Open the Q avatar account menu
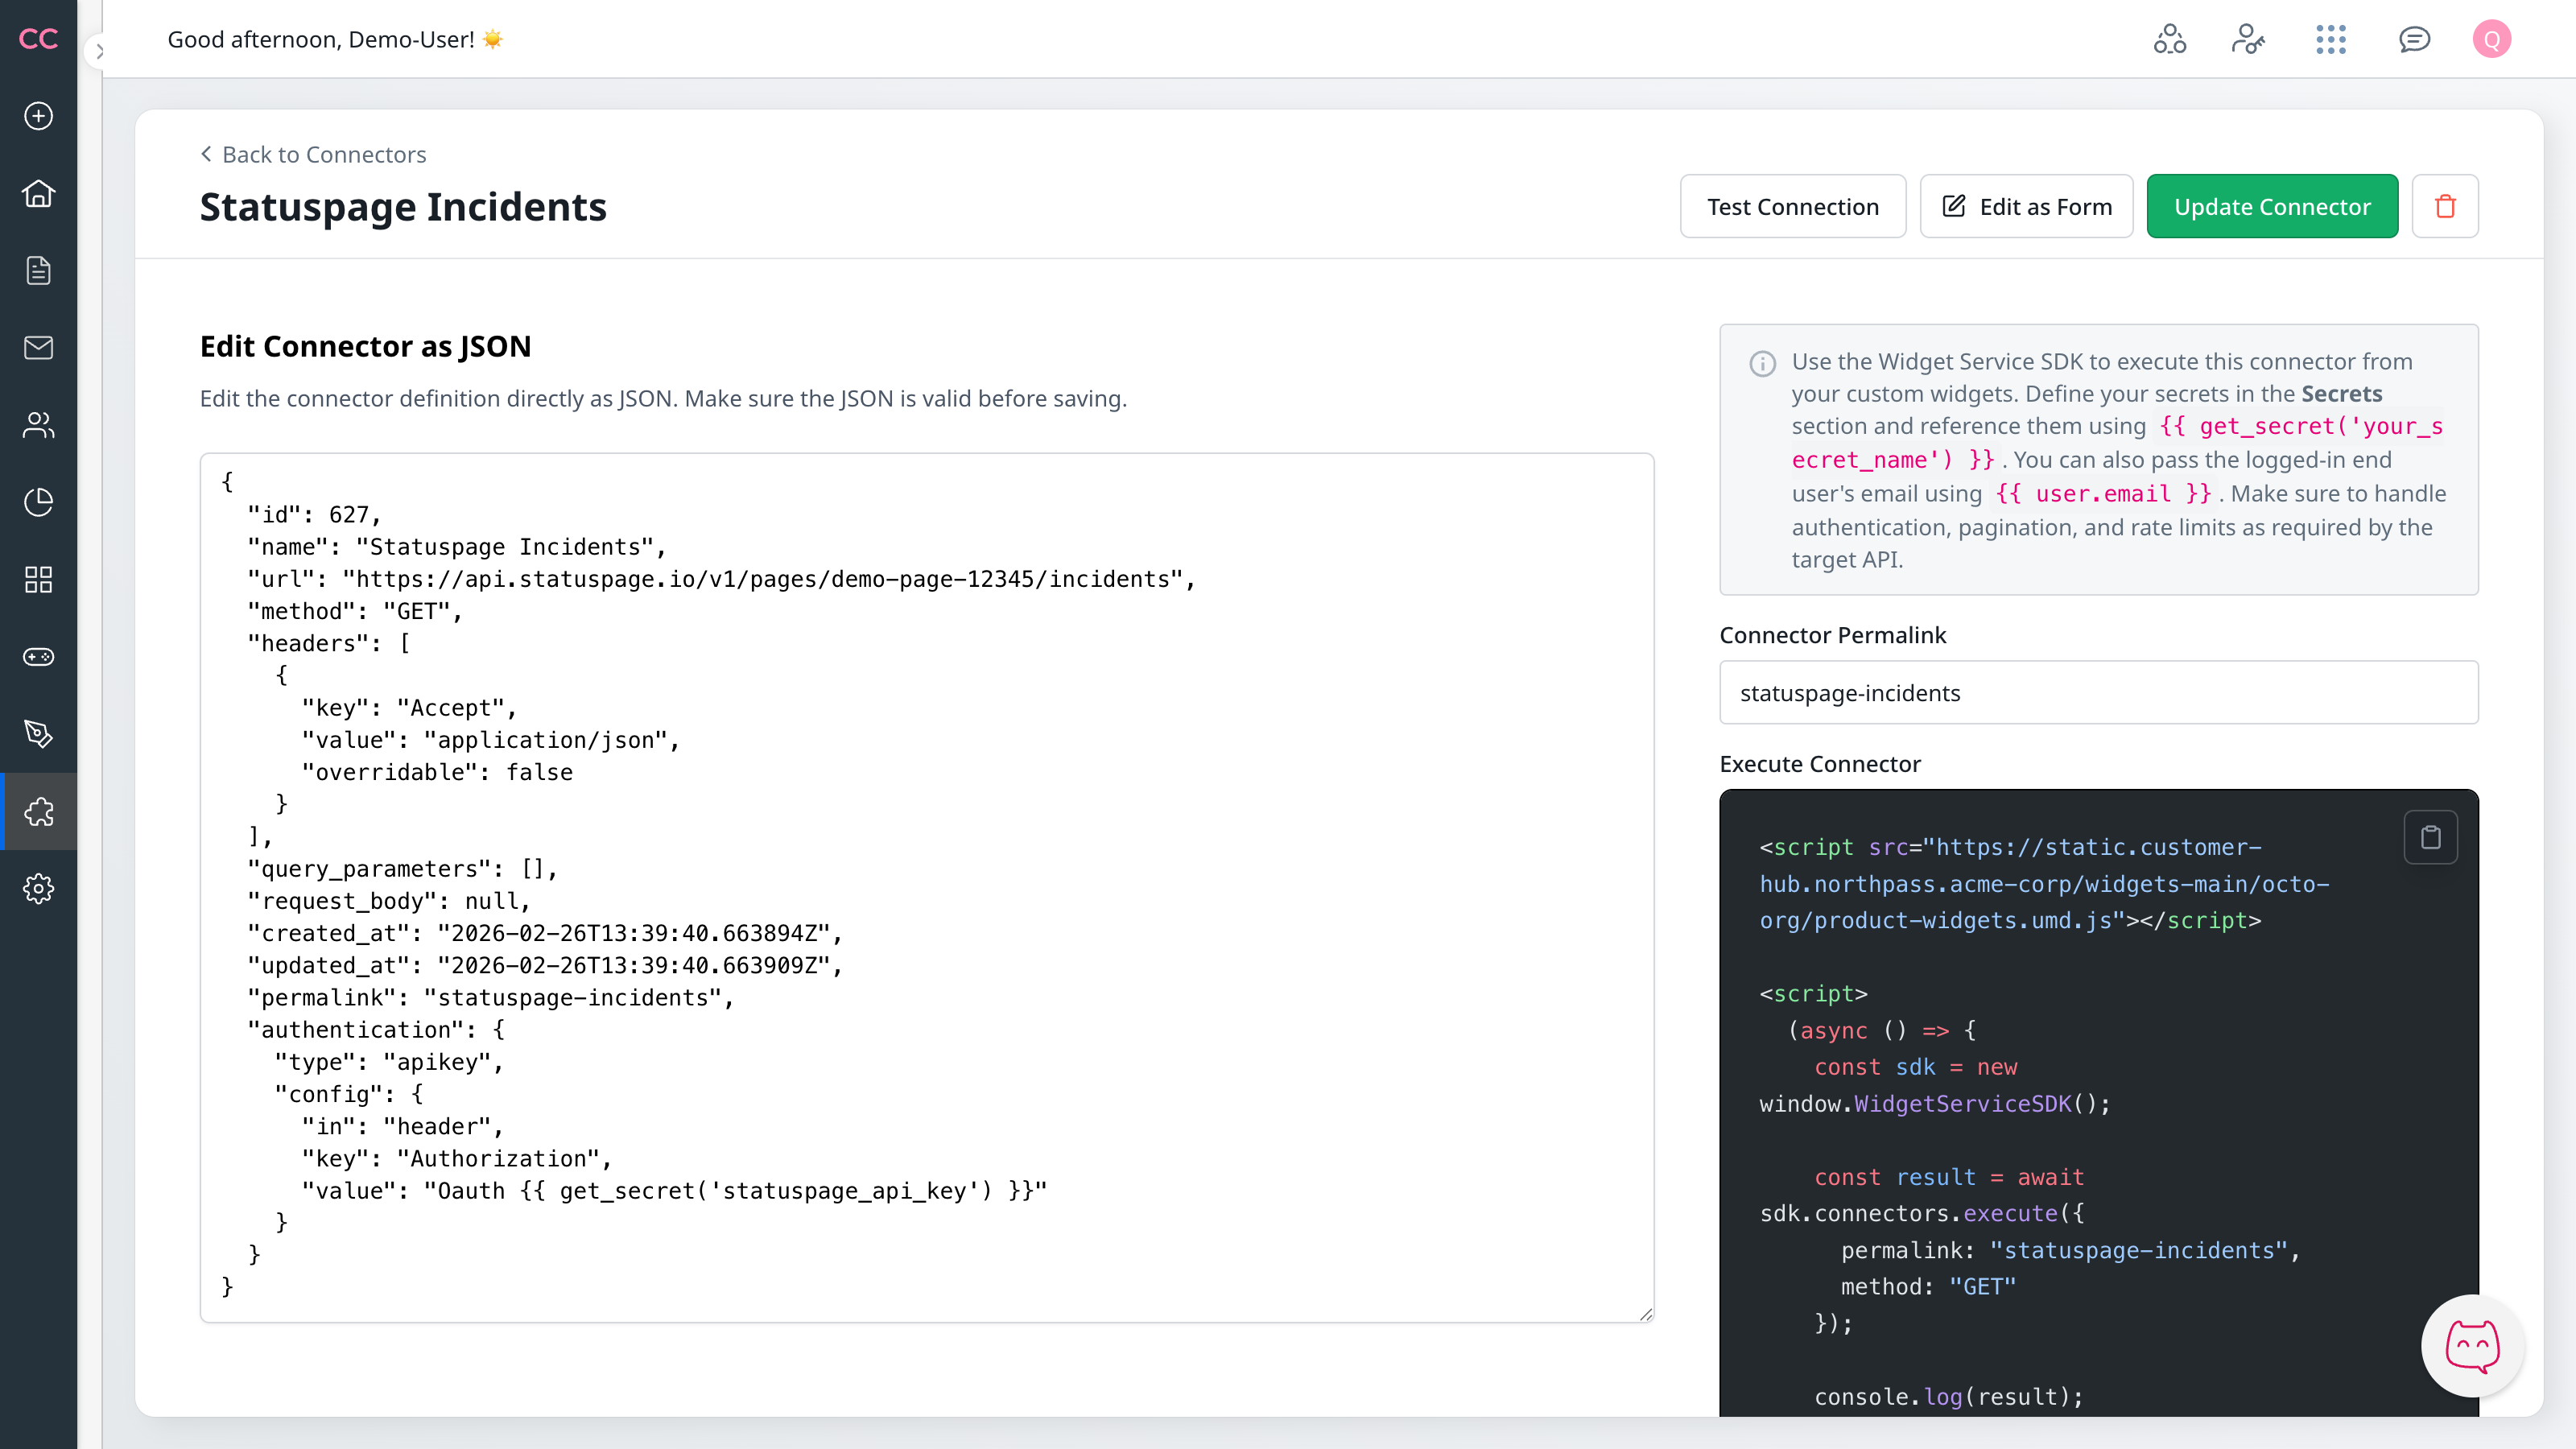Screen dimensions: 2576x1449 (2492, 39)
